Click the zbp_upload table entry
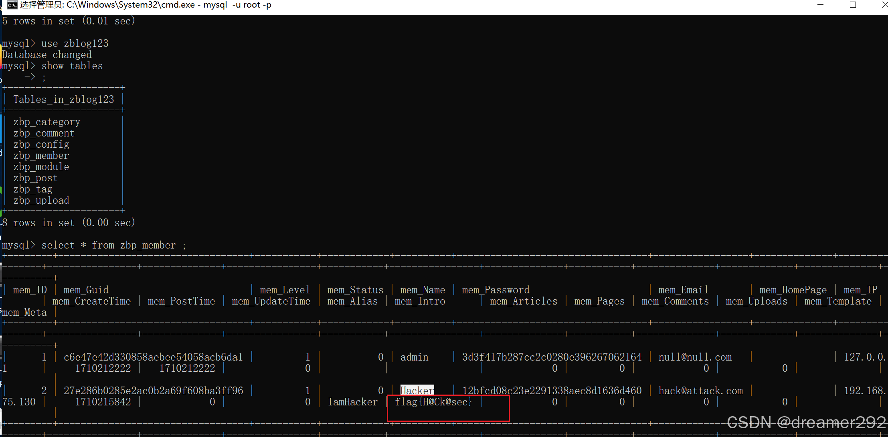888x437 pixels. 41,200
